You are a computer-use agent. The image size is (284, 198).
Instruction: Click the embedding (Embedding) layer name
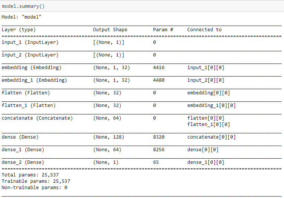click(32, 68)
